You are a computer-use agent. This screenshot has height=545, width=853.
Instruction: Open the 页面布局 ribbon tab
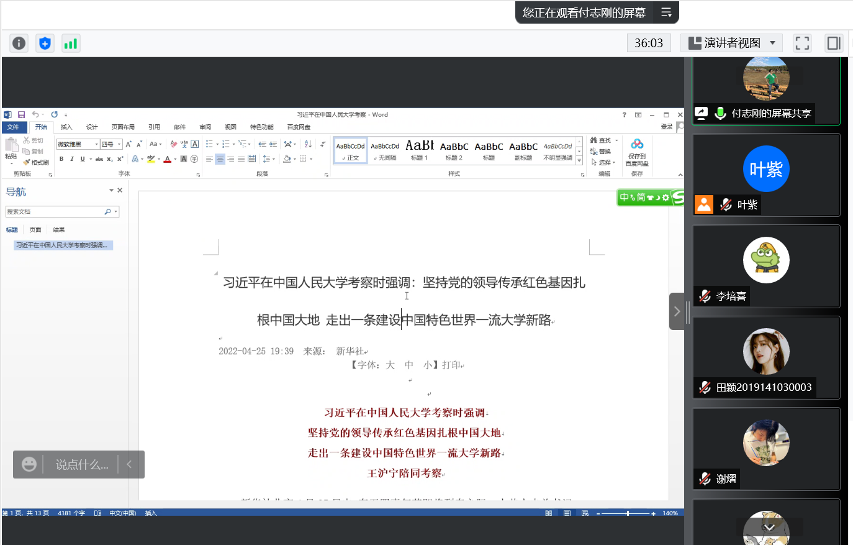123,127
